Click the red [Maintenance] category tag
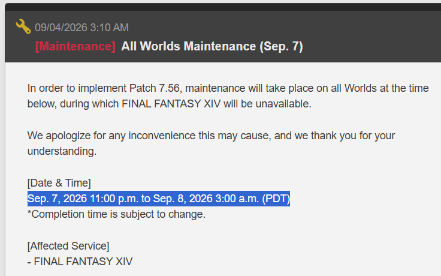This screenshot has width=441, height=276. (x=75, y=46)
